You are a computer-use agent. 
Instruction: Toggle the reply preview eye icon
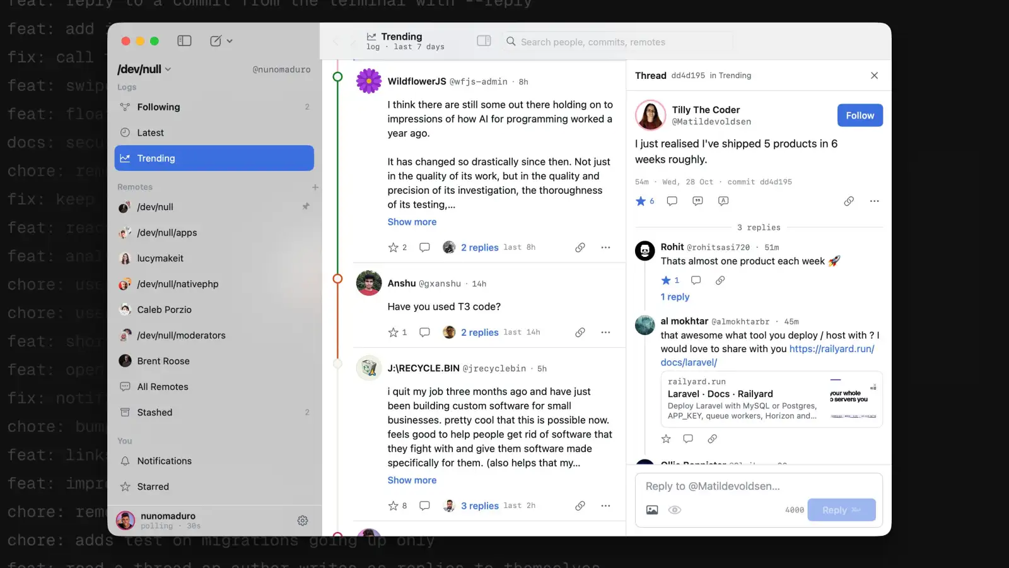(675, 510)
